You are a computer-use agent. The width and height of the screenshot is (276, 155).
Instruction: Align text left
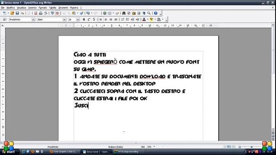tap(100, 19)
